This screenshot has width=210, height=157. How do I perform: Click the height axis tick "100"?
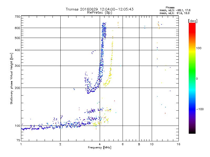pyautogui.click(x=17, y=126)
